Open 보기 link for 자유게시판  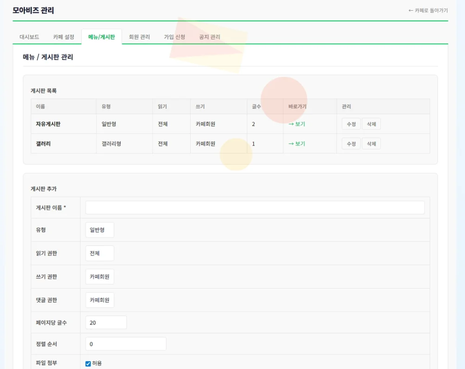point(297,124)
